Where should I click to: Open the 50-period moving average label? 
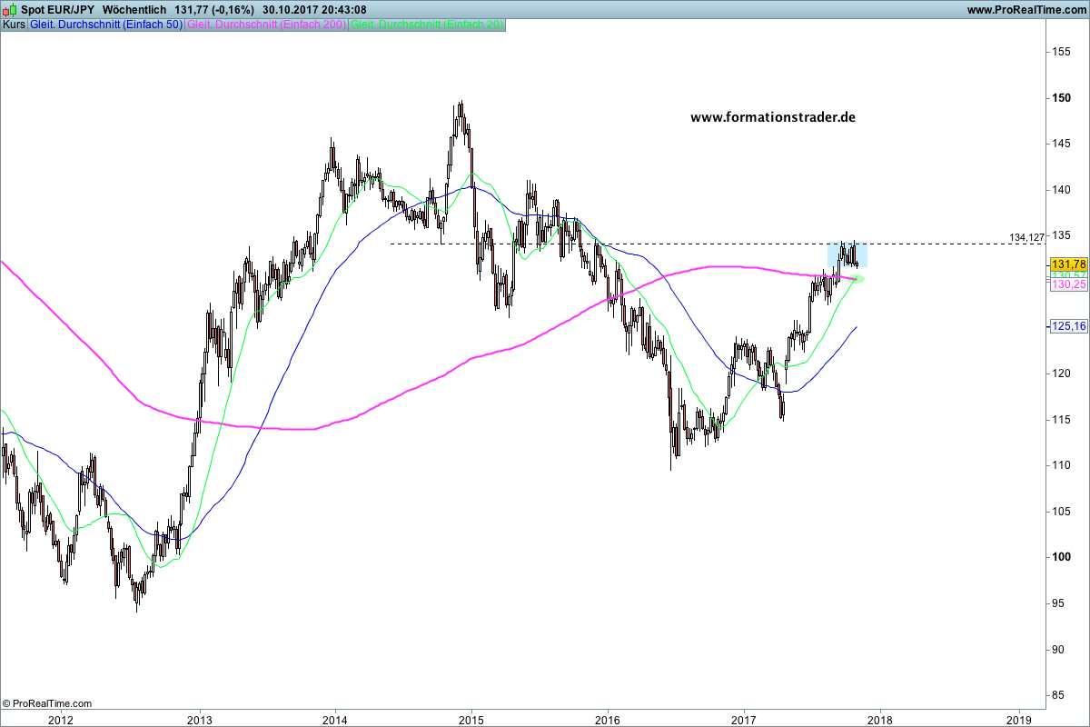point(106,25)
